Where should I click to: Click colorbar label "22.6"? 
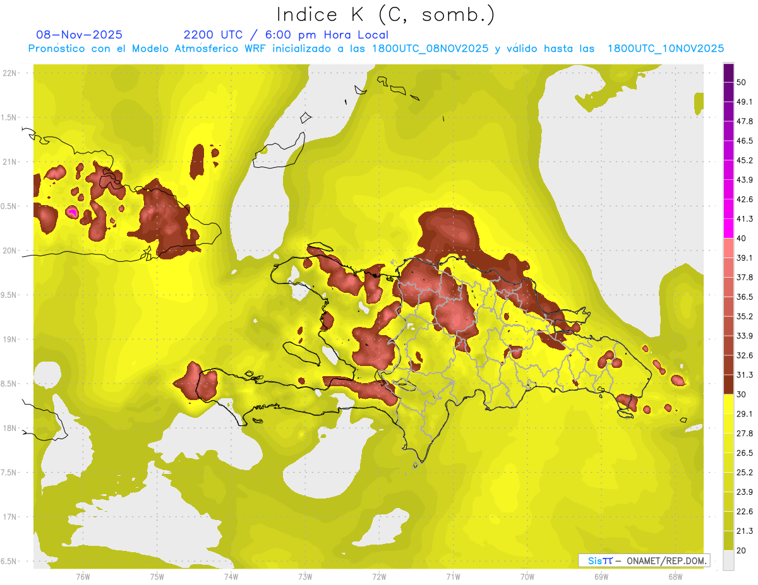point(744,512)
